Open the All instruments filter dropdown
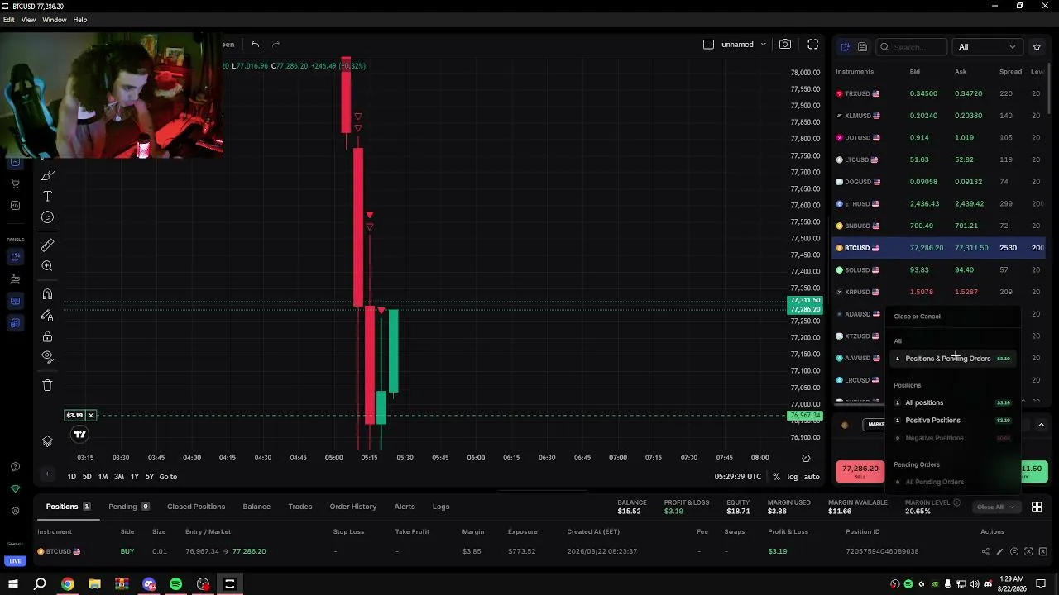This screenshot has width=1059, height=595. tap(988, 47)
